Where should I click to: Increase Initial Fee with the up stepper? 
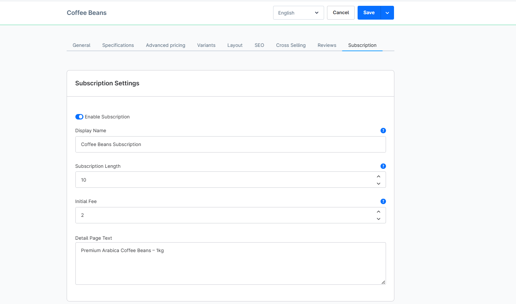coord(378,211)
